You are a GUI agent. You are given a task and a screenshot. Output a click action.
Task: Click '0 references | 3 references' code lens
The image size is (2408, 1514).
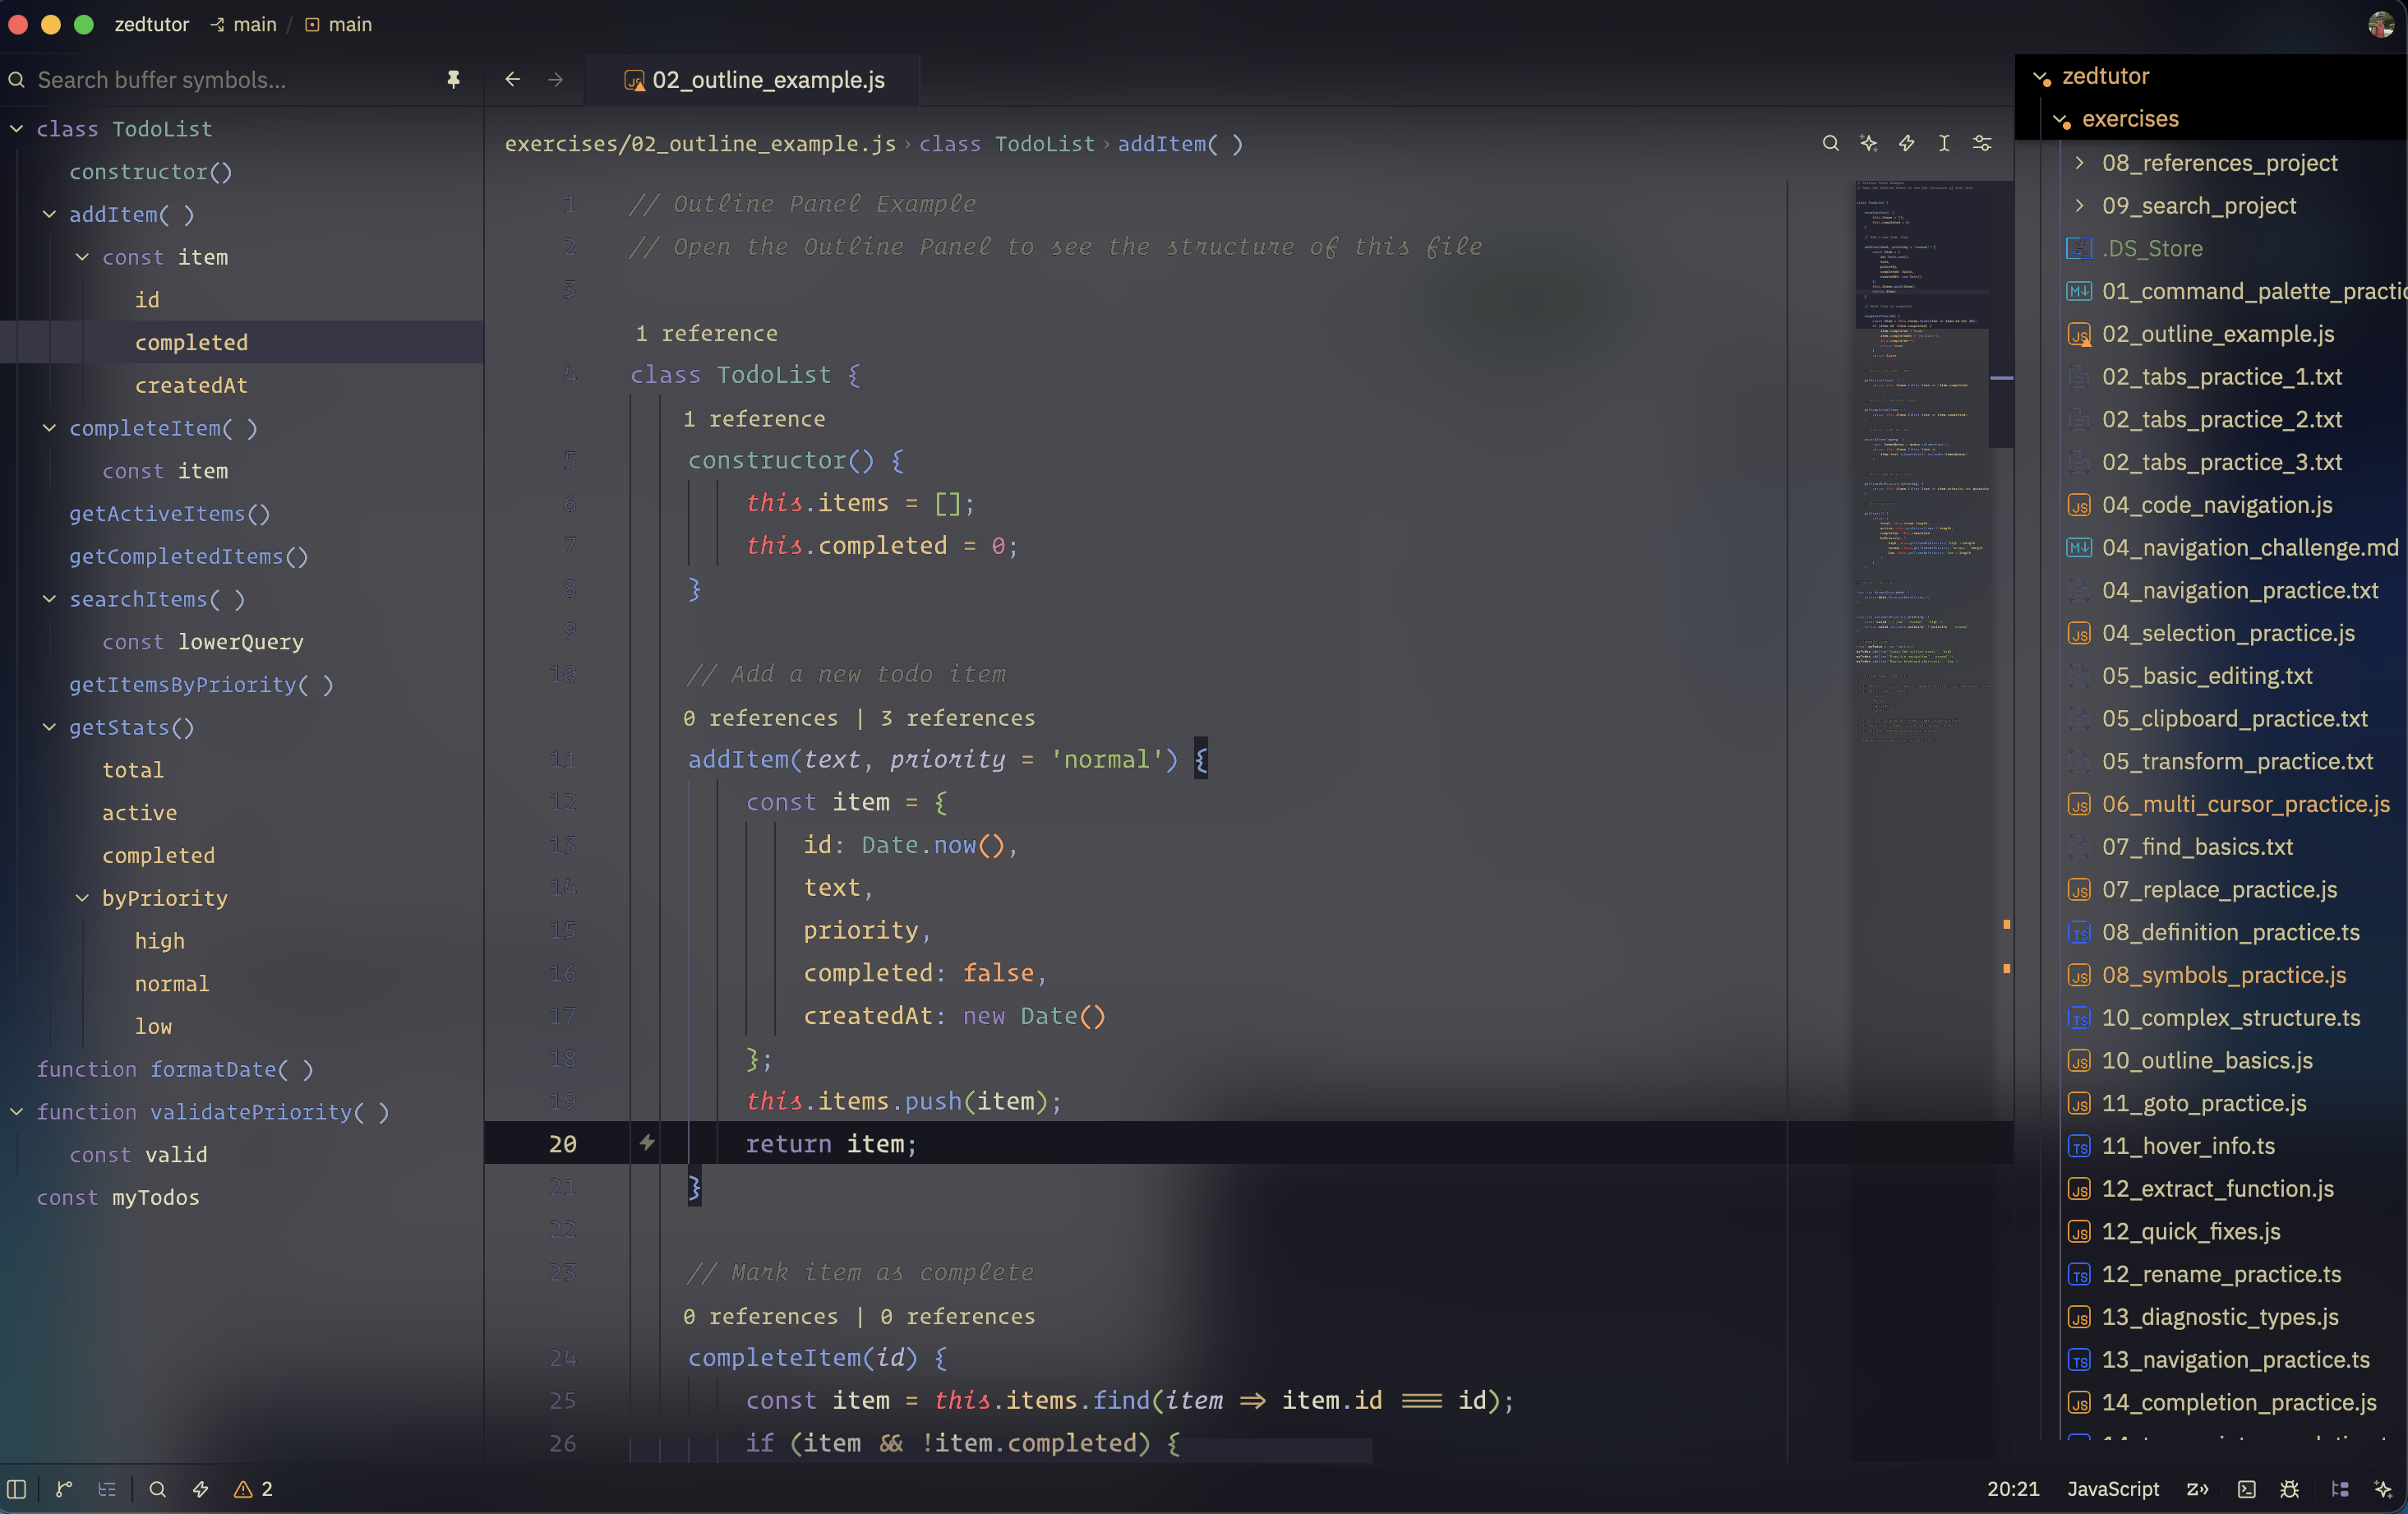pyautogui.click(x=859, y=718)
